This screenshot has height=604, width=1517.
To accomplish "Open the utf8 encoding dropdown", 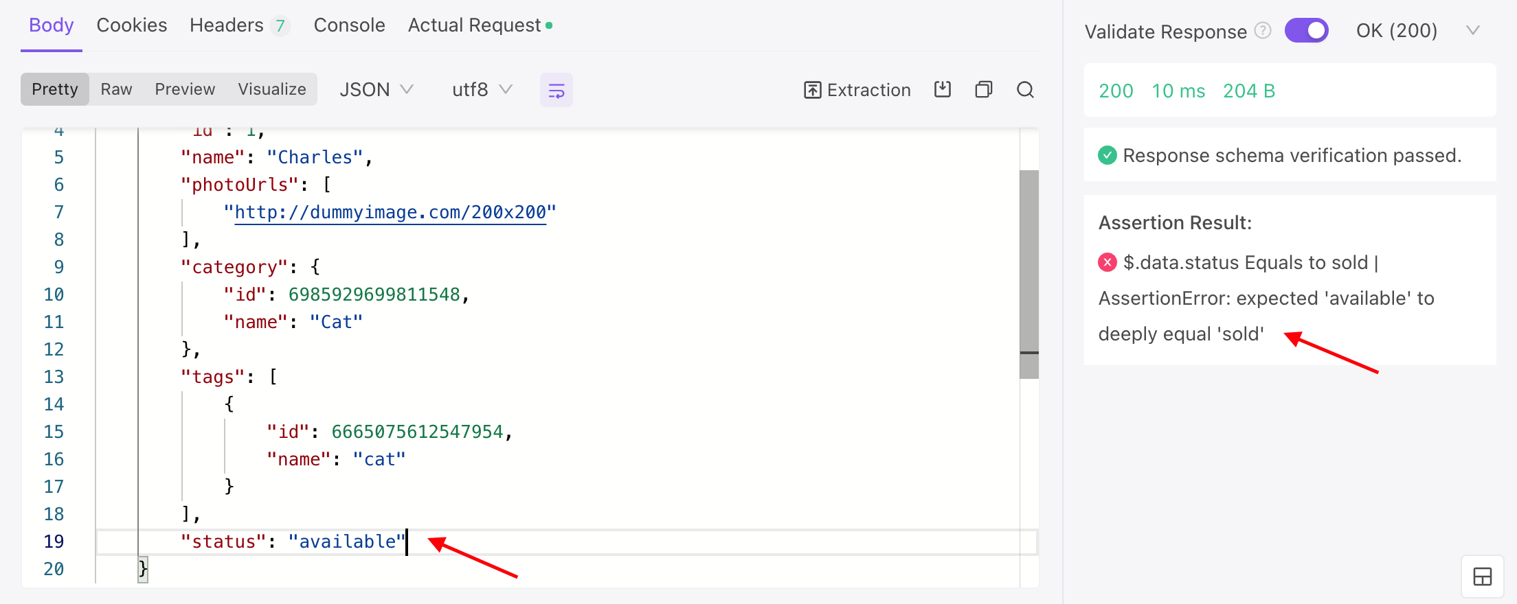I will coord(482,90).
